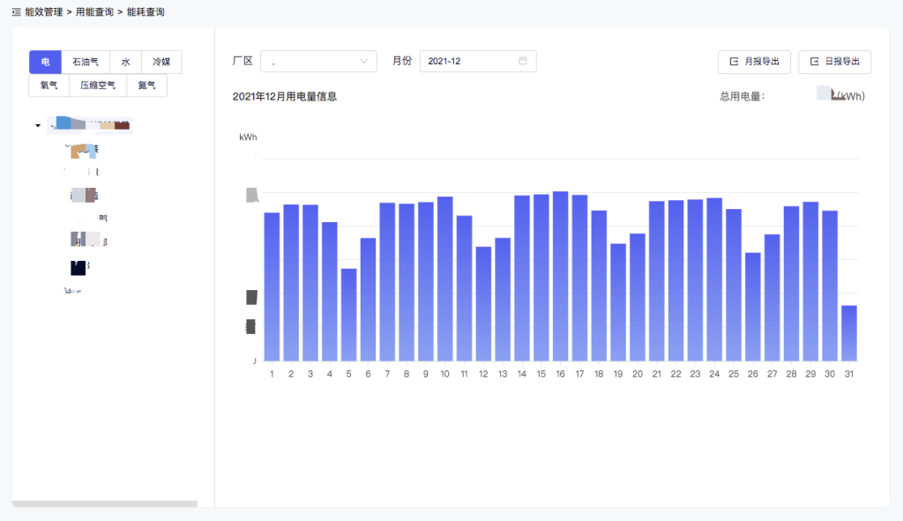Open the 厂区 dropdown selector
Image resolution: width=903 pixels, height=521 pixels.
[x=317, y=61]
